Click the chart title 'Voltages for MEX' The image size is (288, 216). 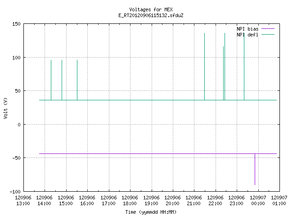point(151,9)
